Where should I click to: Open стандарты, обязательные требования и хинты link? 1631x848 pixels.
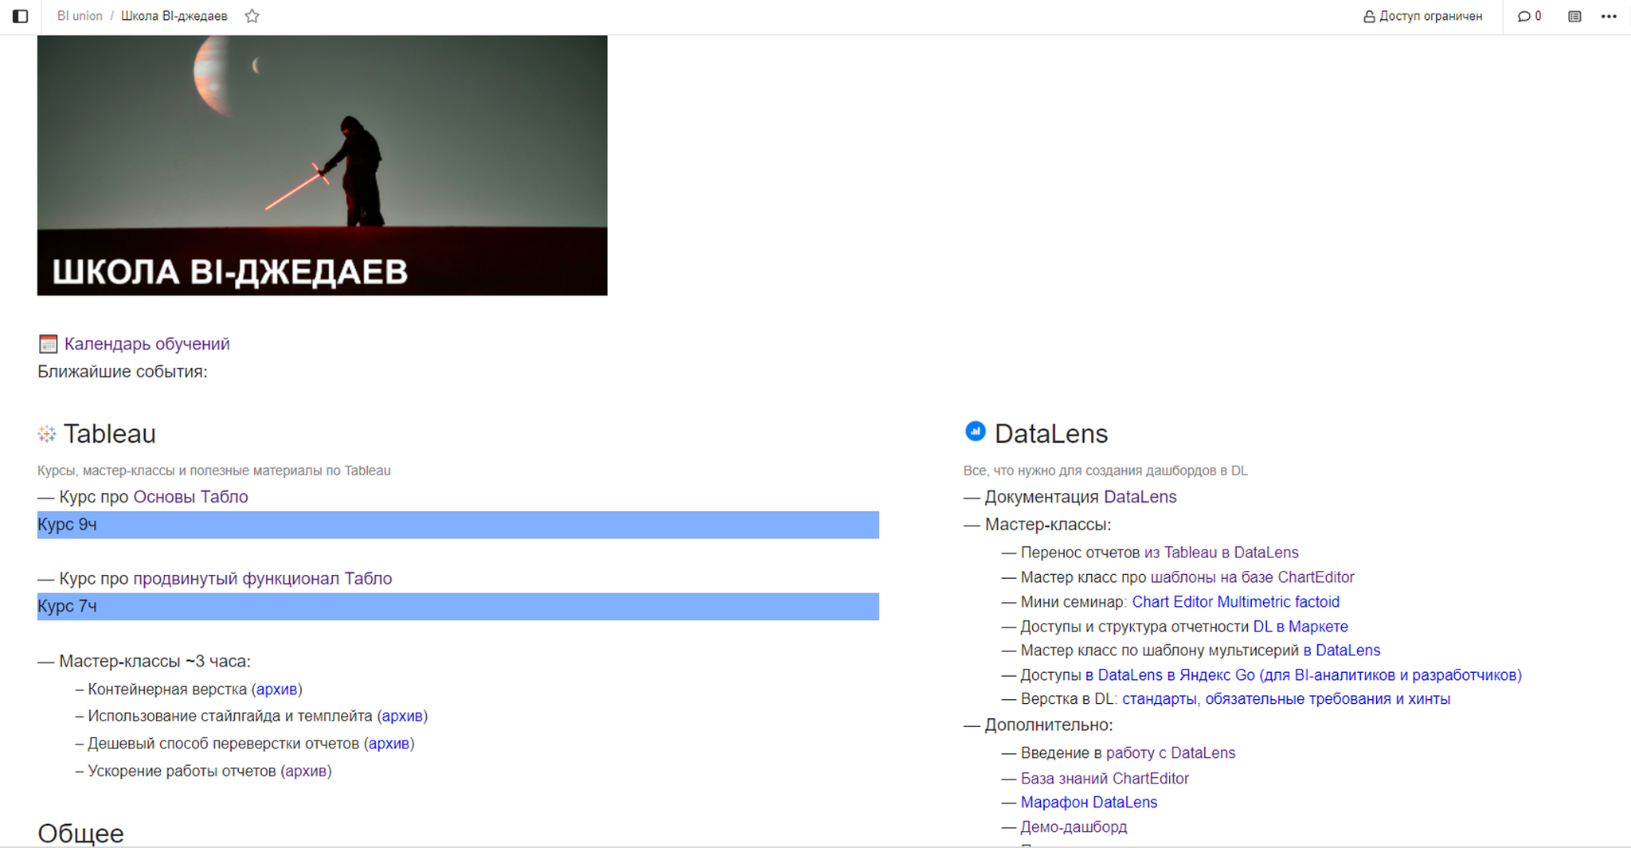click(x=1286, y=699)
